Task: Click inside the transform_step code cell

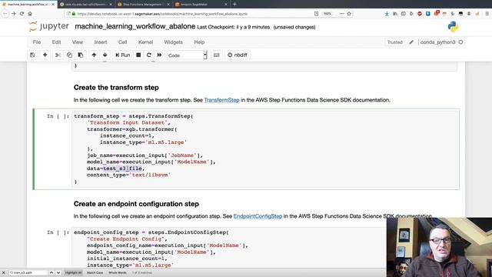Action: [x=264, y=149]
